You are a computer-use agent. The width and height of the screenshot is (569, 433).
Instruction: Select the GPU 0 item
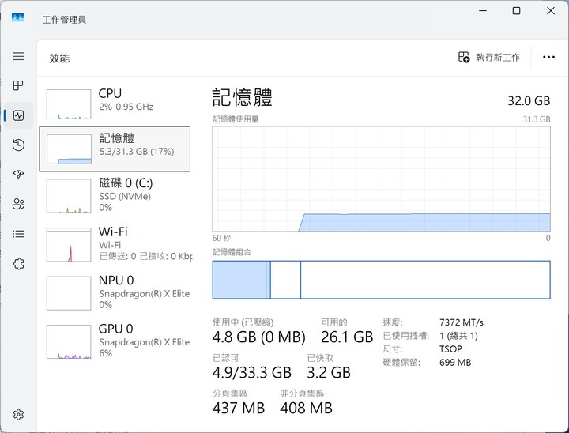[115, 341]
